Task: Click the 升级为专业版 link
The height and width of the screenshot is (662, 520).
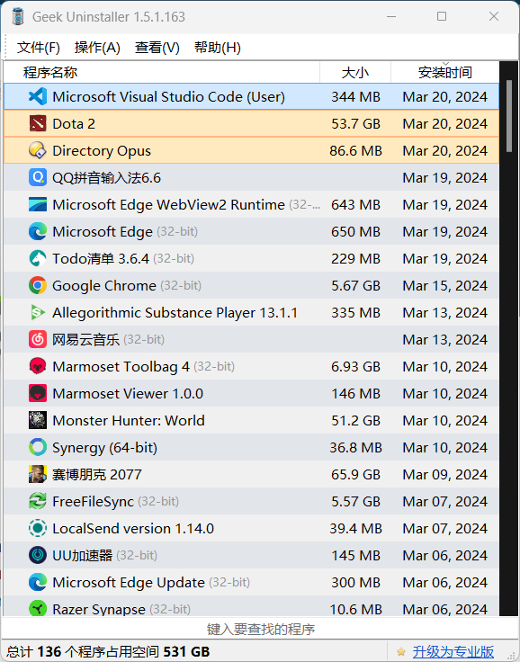Action: pos(453,651)
